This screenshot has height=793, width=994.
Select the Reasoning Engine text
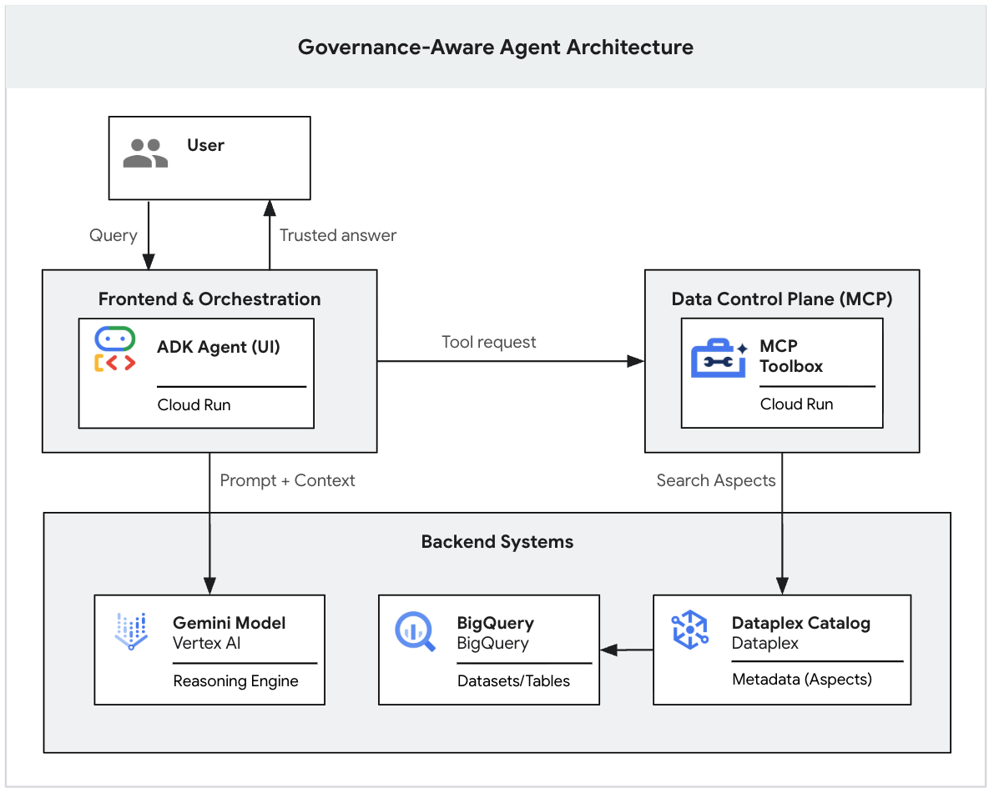click(x=235, y=681)
